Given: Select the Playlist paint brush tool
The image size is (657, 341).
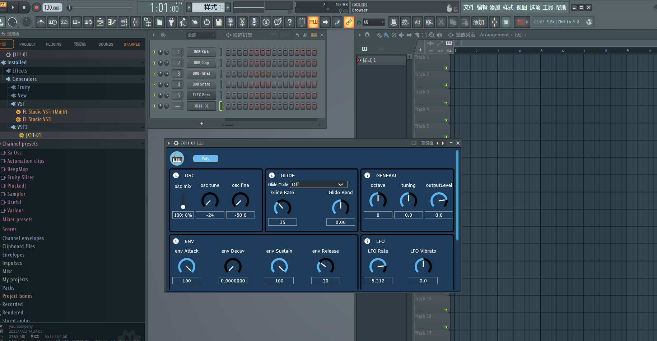Looking at the screenshot, I should click(386, 35).
